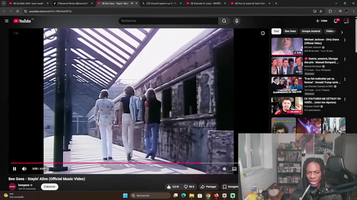Switch to Bramsito ft. Lossa tab
The image size is (357, 200).
[206, 3]
